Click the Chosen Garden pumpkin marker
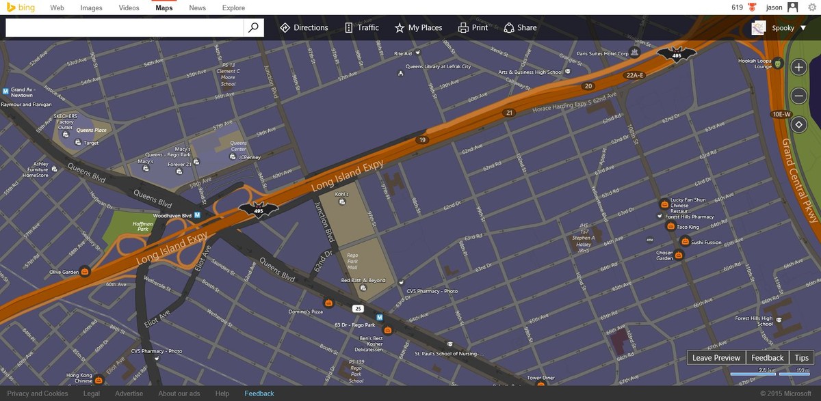The height and width of the screenshot is (401, 821). (x=679, y=255)
